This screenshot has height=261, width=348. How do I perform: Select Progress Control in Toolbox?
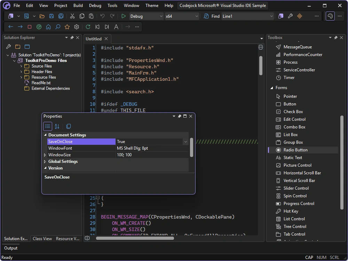point(303,204)
